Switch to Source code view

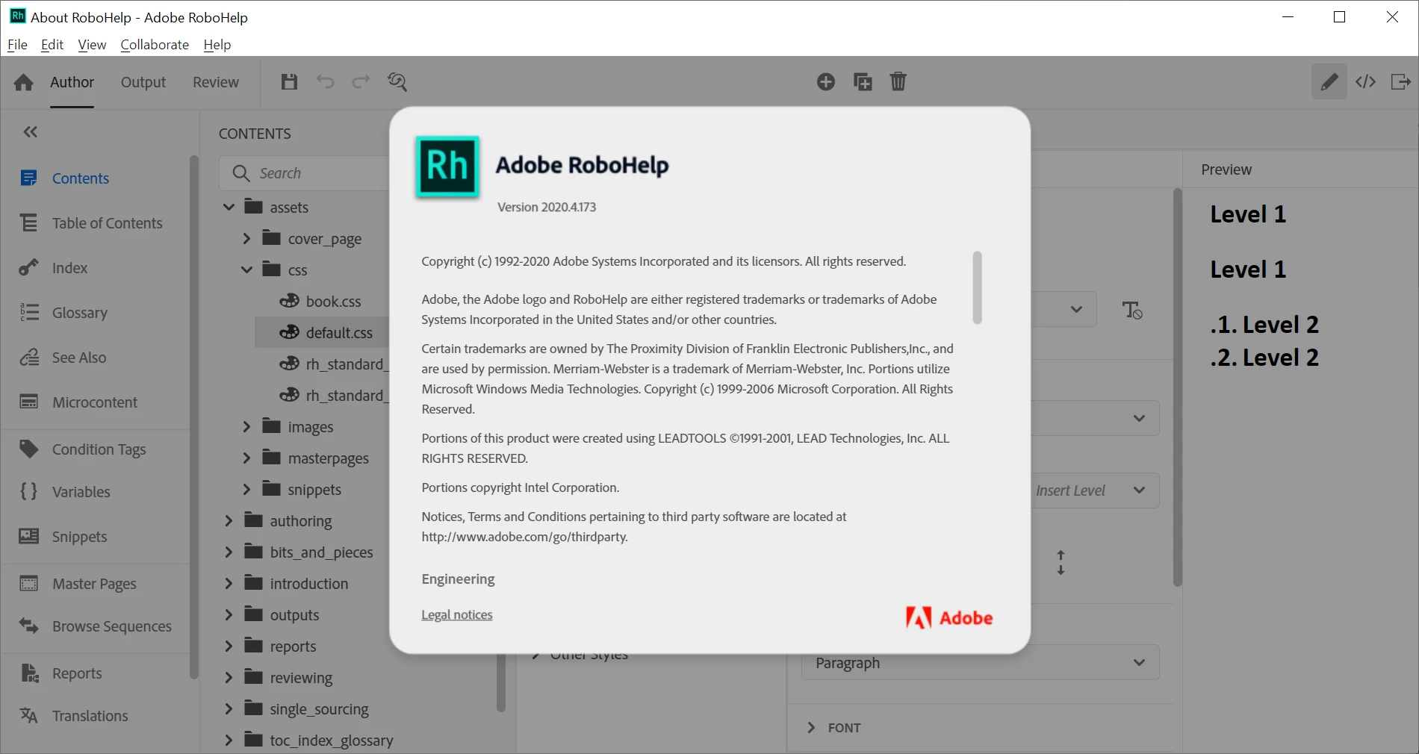point(1366,82)
